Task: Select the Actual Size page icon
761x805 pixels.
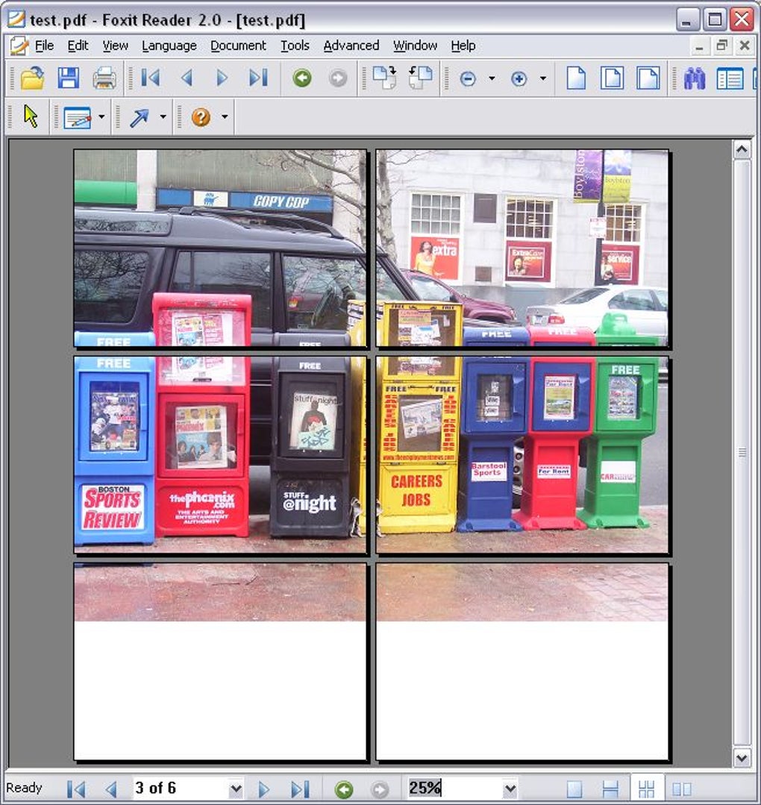Action: click(576, 78)
